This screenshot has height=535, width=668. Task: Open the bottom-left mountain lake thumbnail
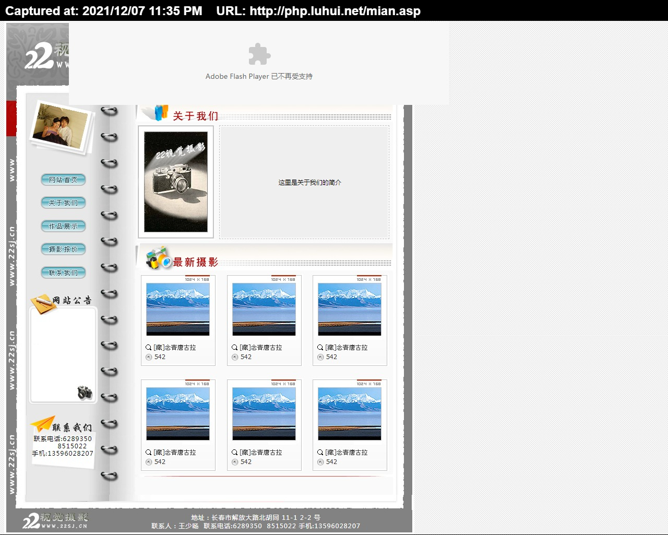[178, 414]
